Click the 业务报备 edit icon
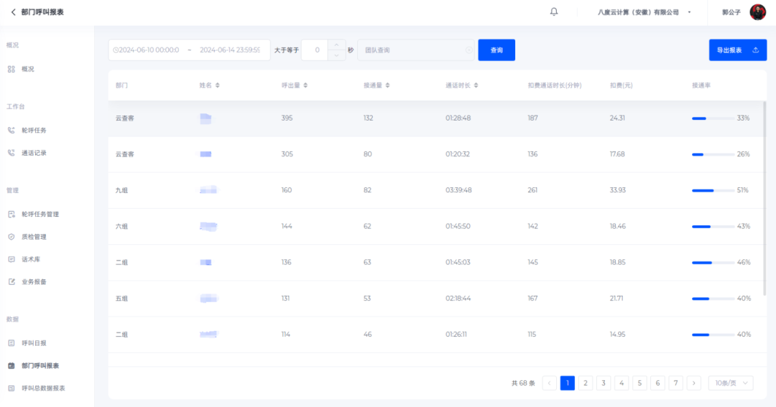The width and height of the screenshot is (776, 407). point(11,282)
